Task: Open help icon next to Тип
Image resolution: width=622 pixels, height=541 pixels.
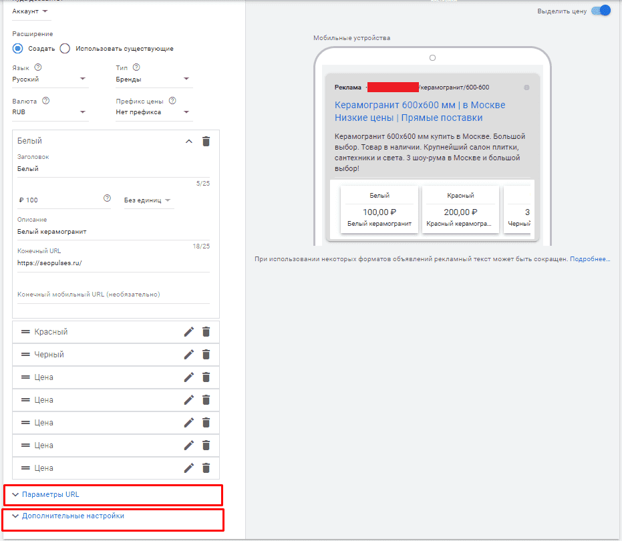Action: click(x=136, y=67)
